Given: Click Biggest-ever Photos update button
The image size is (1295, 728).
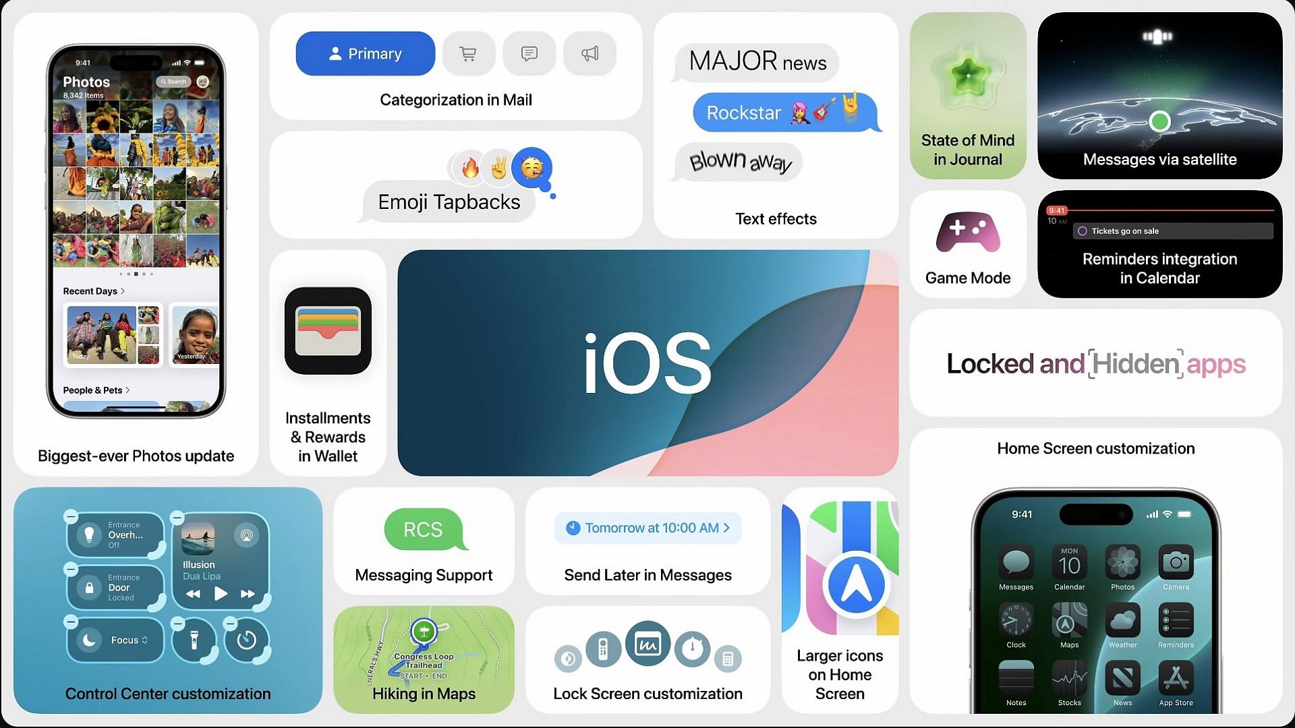Looking at the screenshot, I should [136, 455].
